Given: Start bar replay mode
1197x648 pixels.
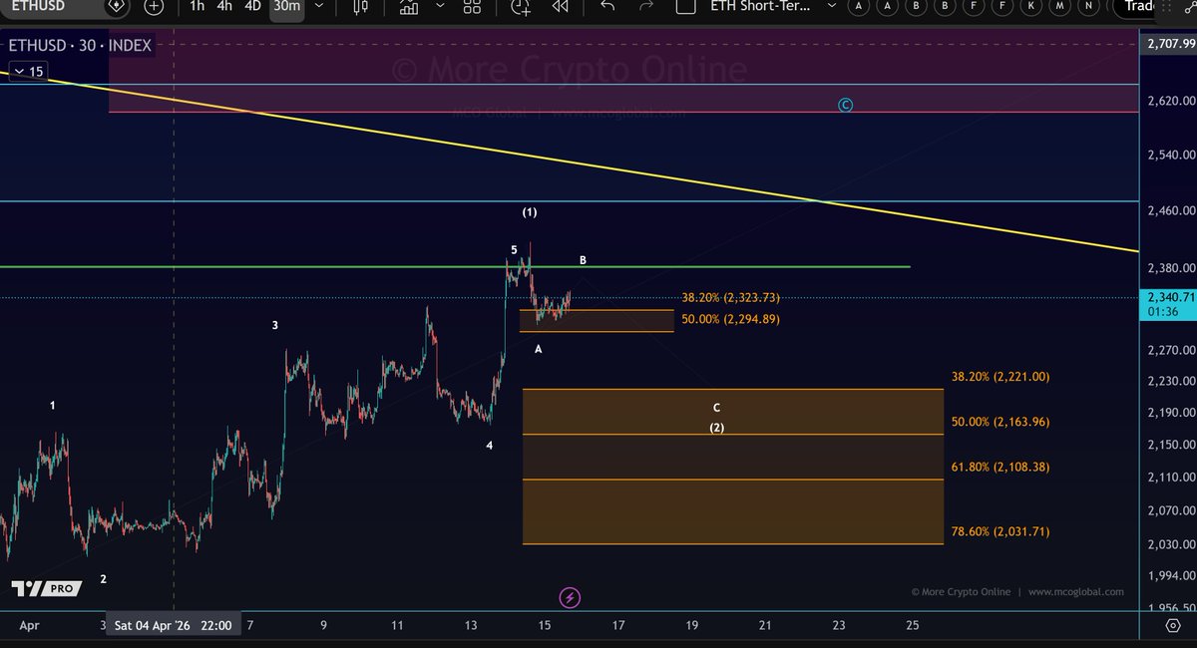Looking at the screenshot, I should point(561,6).
